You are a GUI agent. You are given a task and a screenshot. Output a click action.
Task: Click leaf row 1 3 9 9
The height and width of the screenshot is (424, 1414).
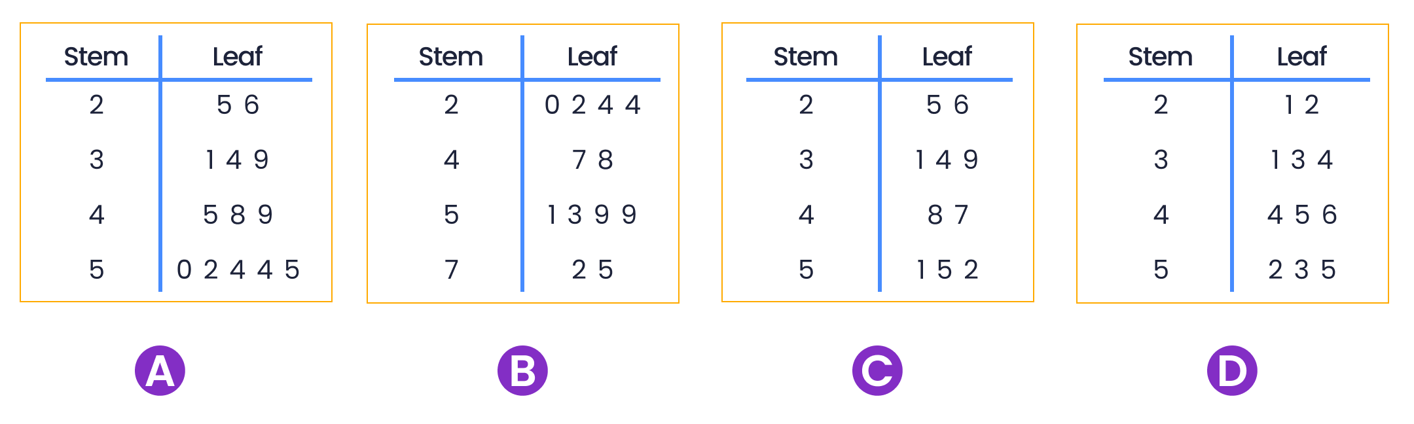pyautogui.click(x=592, y=215)
